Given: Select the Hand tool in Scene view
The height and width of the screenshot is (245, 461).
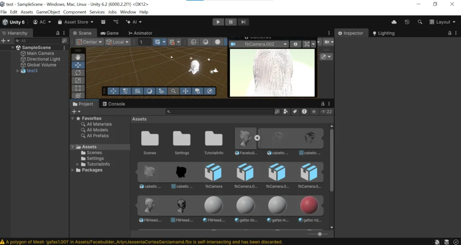Looking at the screenshot, I should pos(78,57).
